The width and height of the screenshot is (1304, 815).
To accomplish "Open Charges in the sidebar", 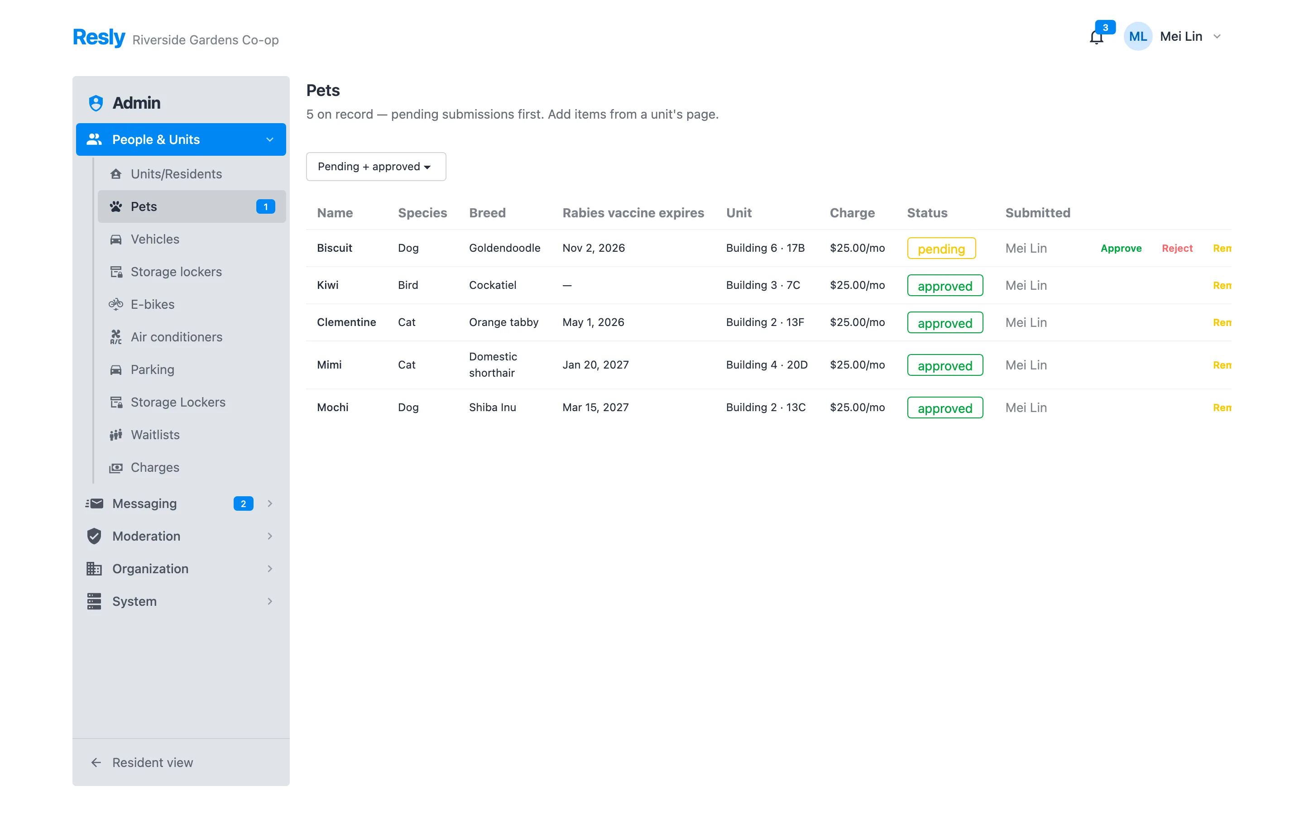I will coord(192,467).
